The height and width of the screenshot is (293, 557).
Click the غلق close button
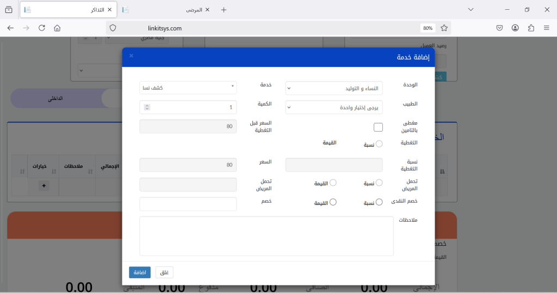coord(164,272)
